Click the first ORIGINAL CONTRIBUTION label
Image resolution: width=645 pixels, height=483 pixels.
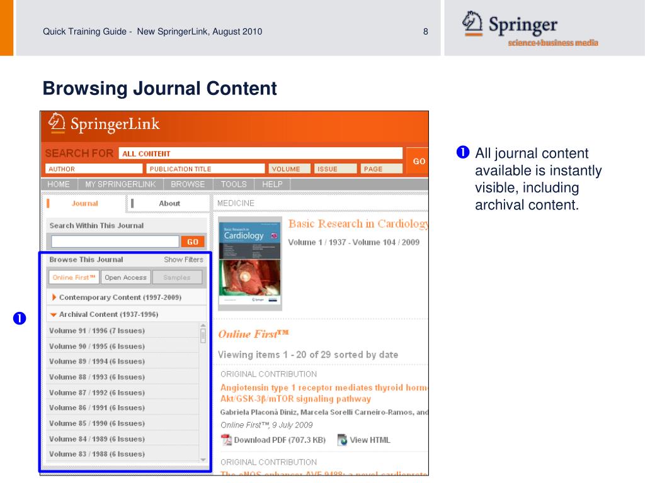click(x=268, y=374)
